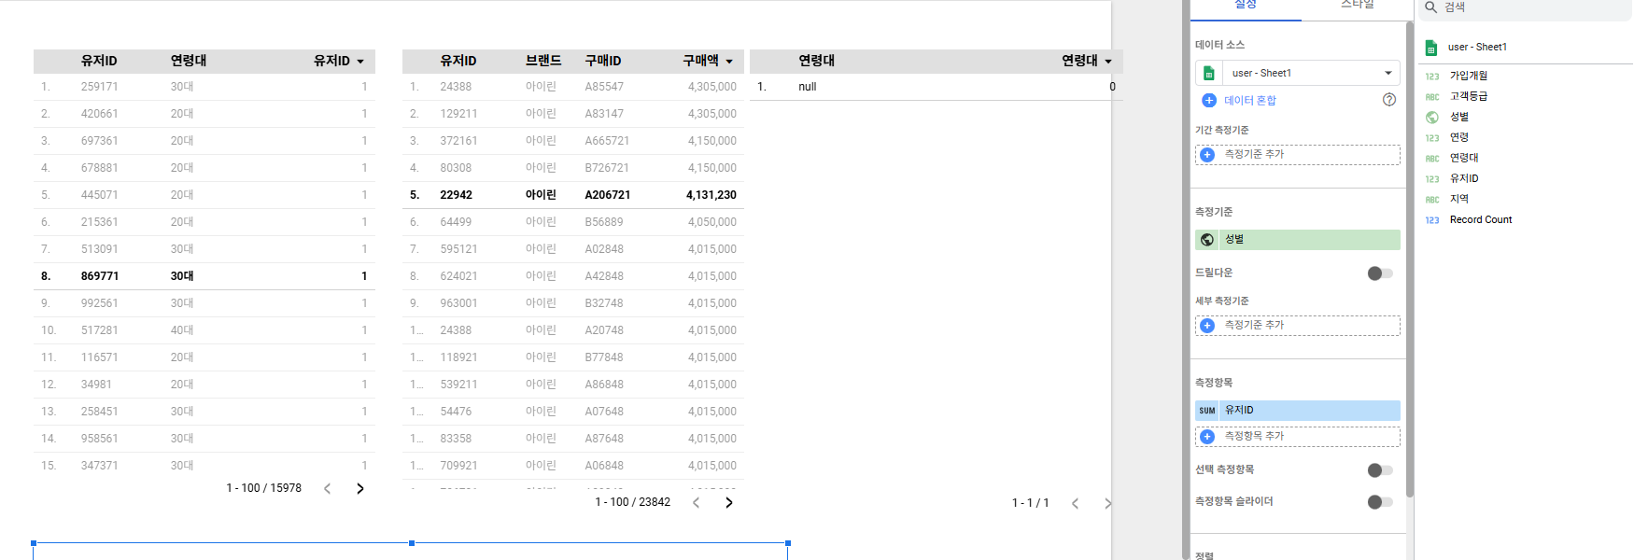The image size is (1634, 560).
Task: Go to next page of the 23842-row table
Action: pos(729,503)
